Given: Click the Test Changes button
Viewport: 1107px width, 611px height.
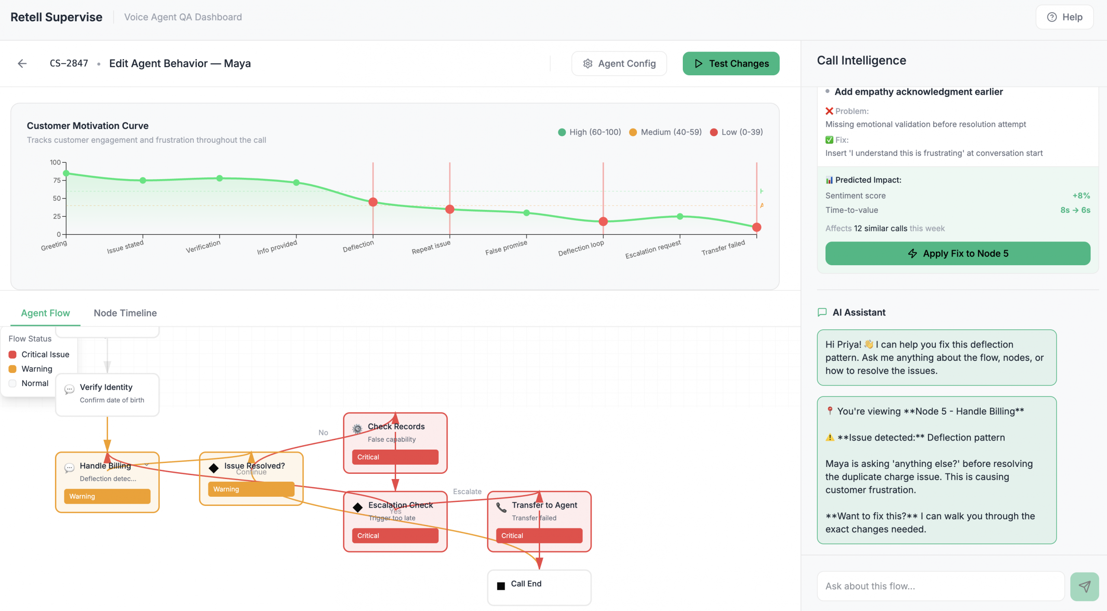Looking at the screenshot, I should pos(731,64).
